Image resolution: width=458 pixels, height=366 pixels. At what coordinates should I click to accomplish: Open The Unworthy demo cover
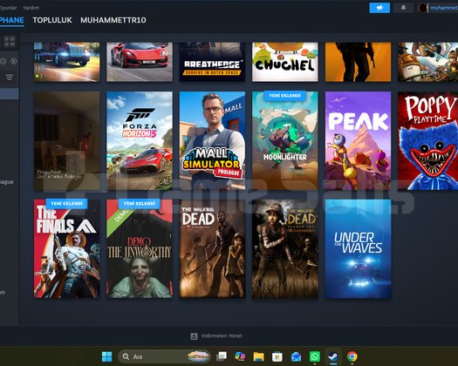(x=140, y=248)
